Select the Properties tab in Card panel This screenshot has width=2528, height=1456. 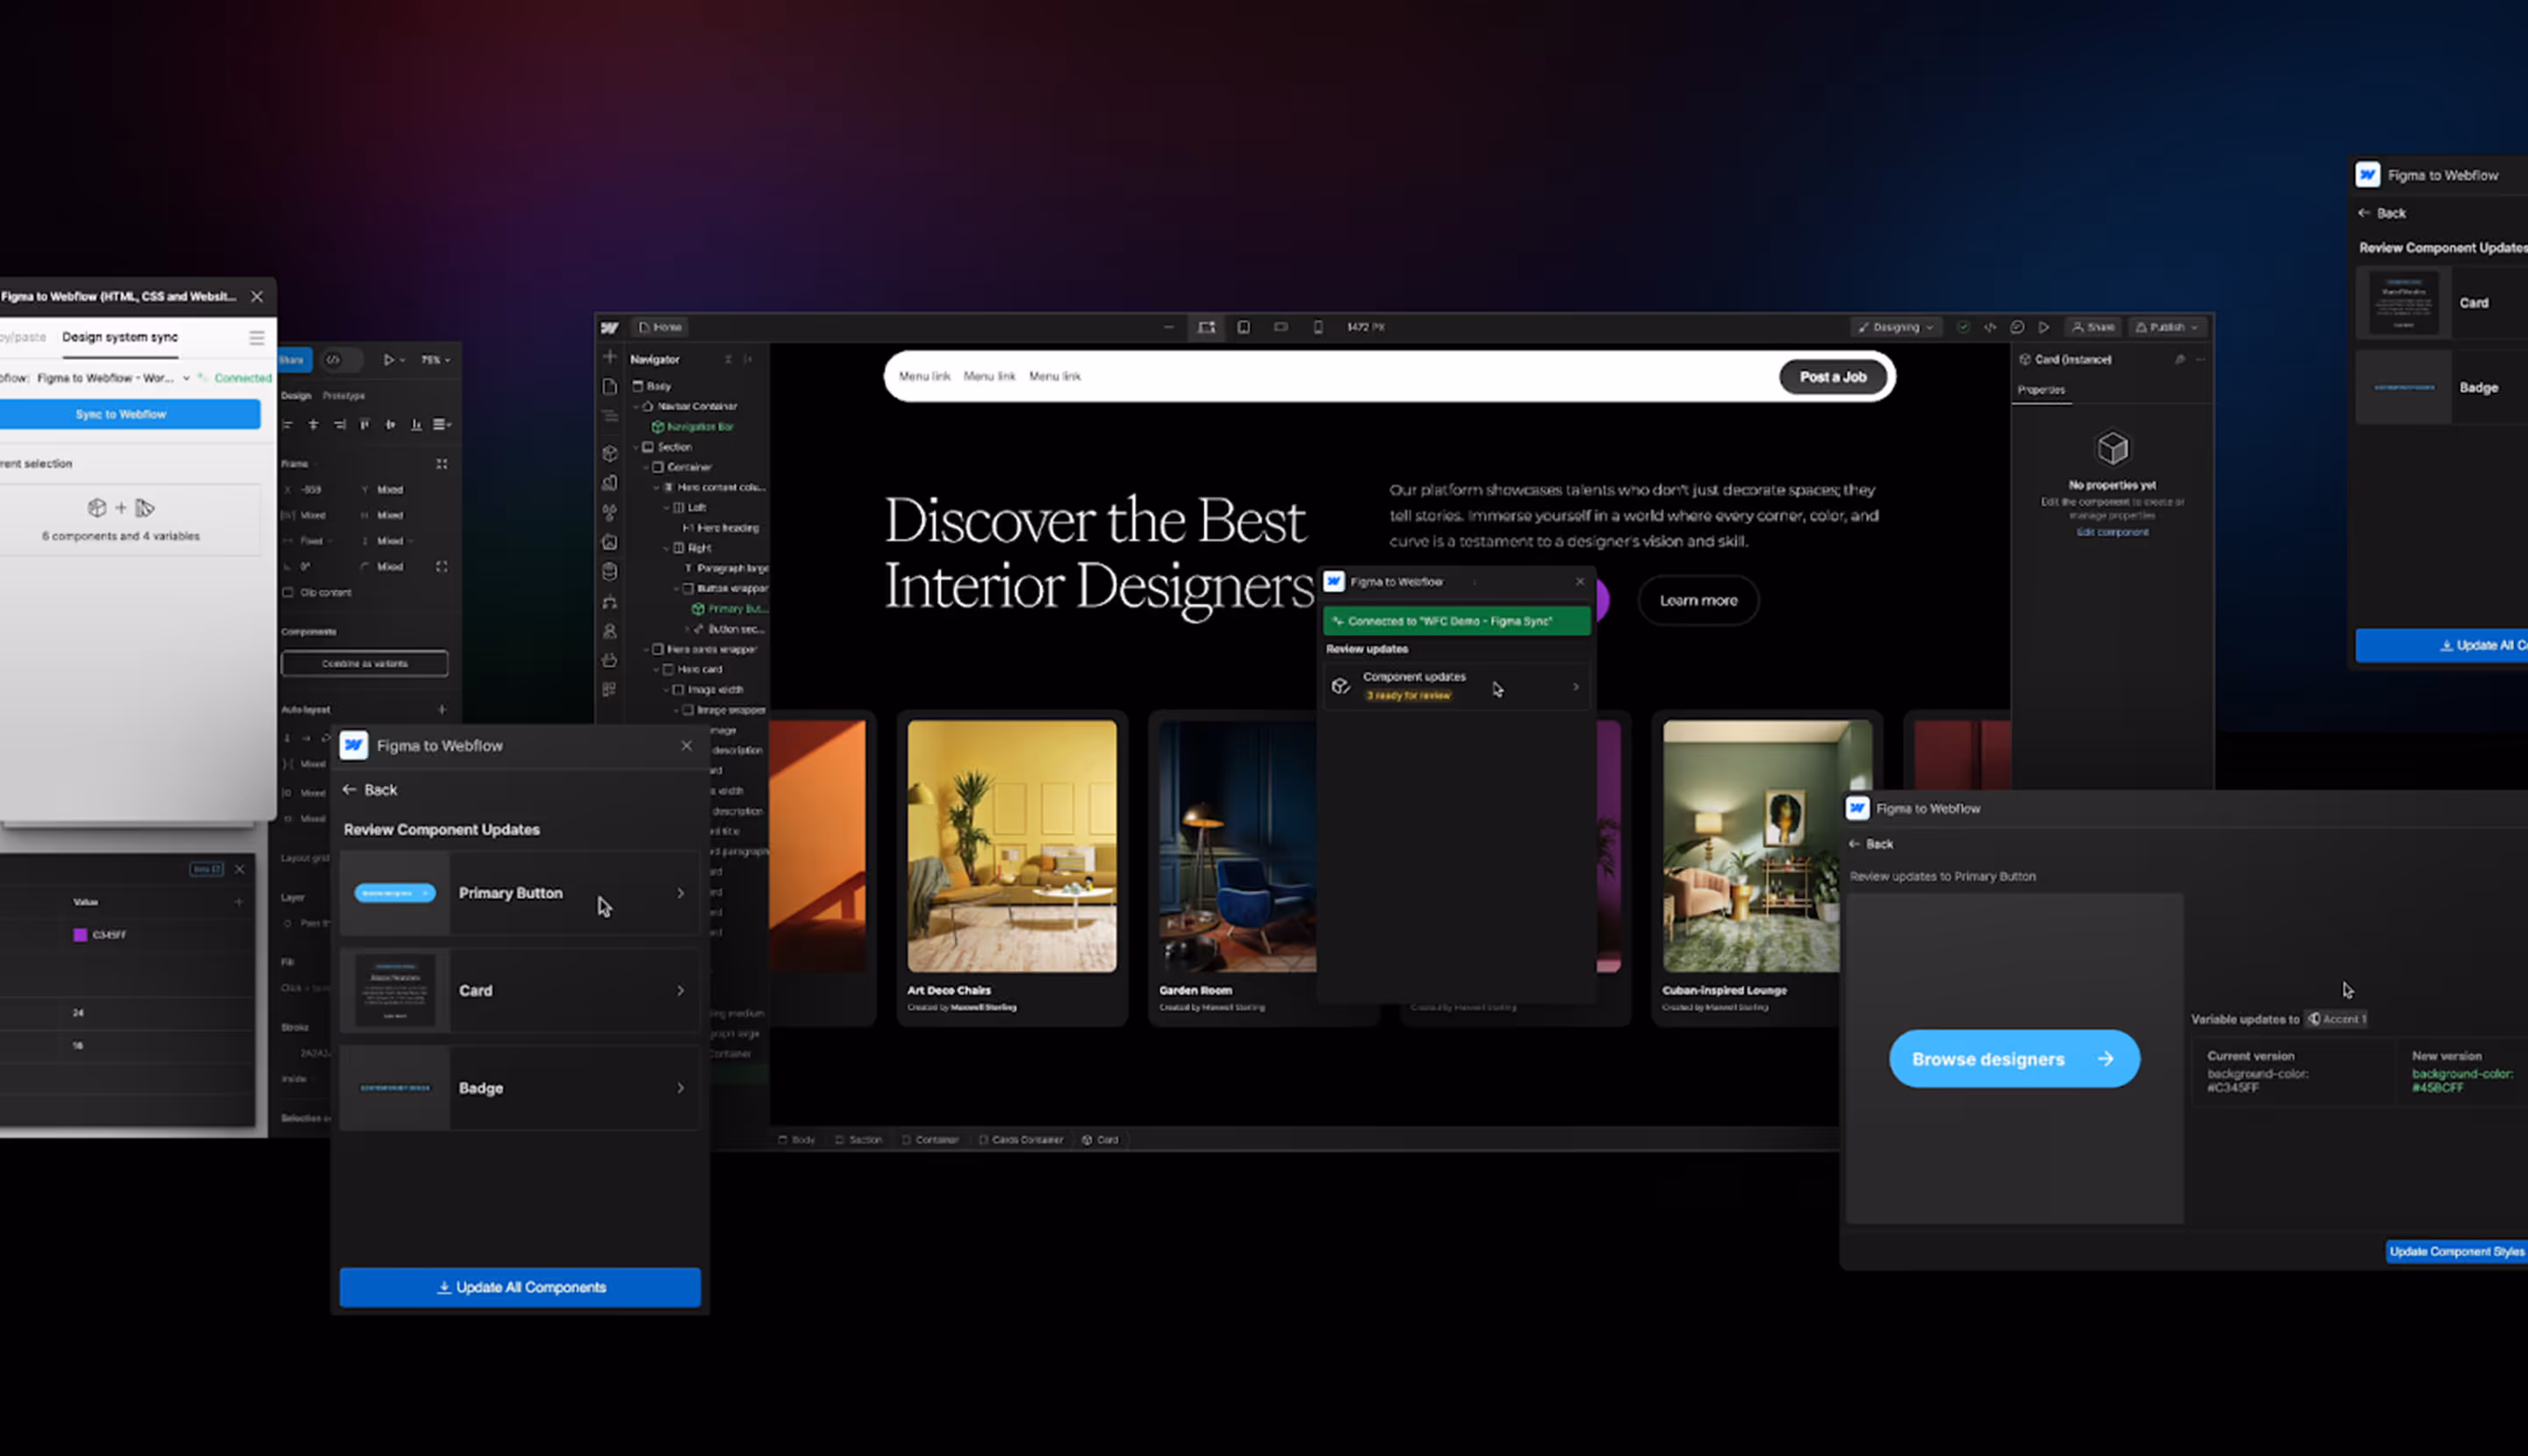(x=2040, y=390)
